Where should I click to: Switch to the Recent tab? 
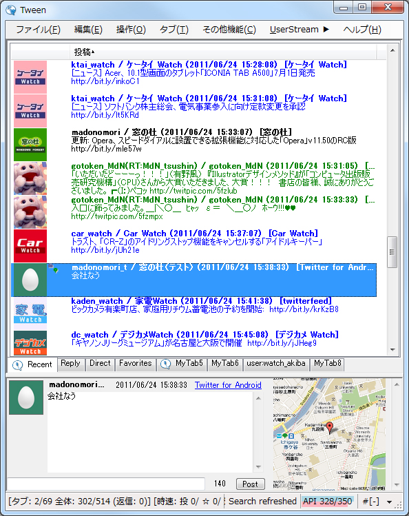coord(32,364)
